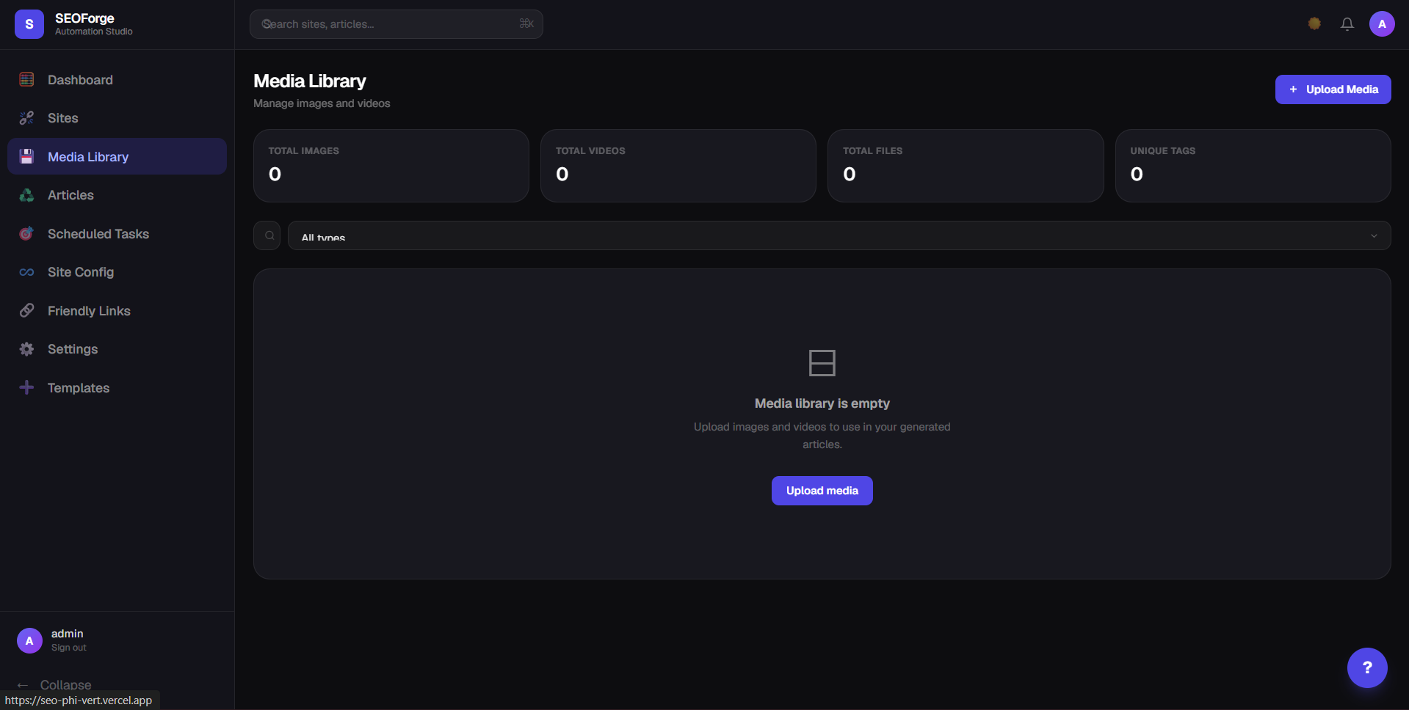Open the help question mark button
1409x710 pixels.
(1367, 667)
